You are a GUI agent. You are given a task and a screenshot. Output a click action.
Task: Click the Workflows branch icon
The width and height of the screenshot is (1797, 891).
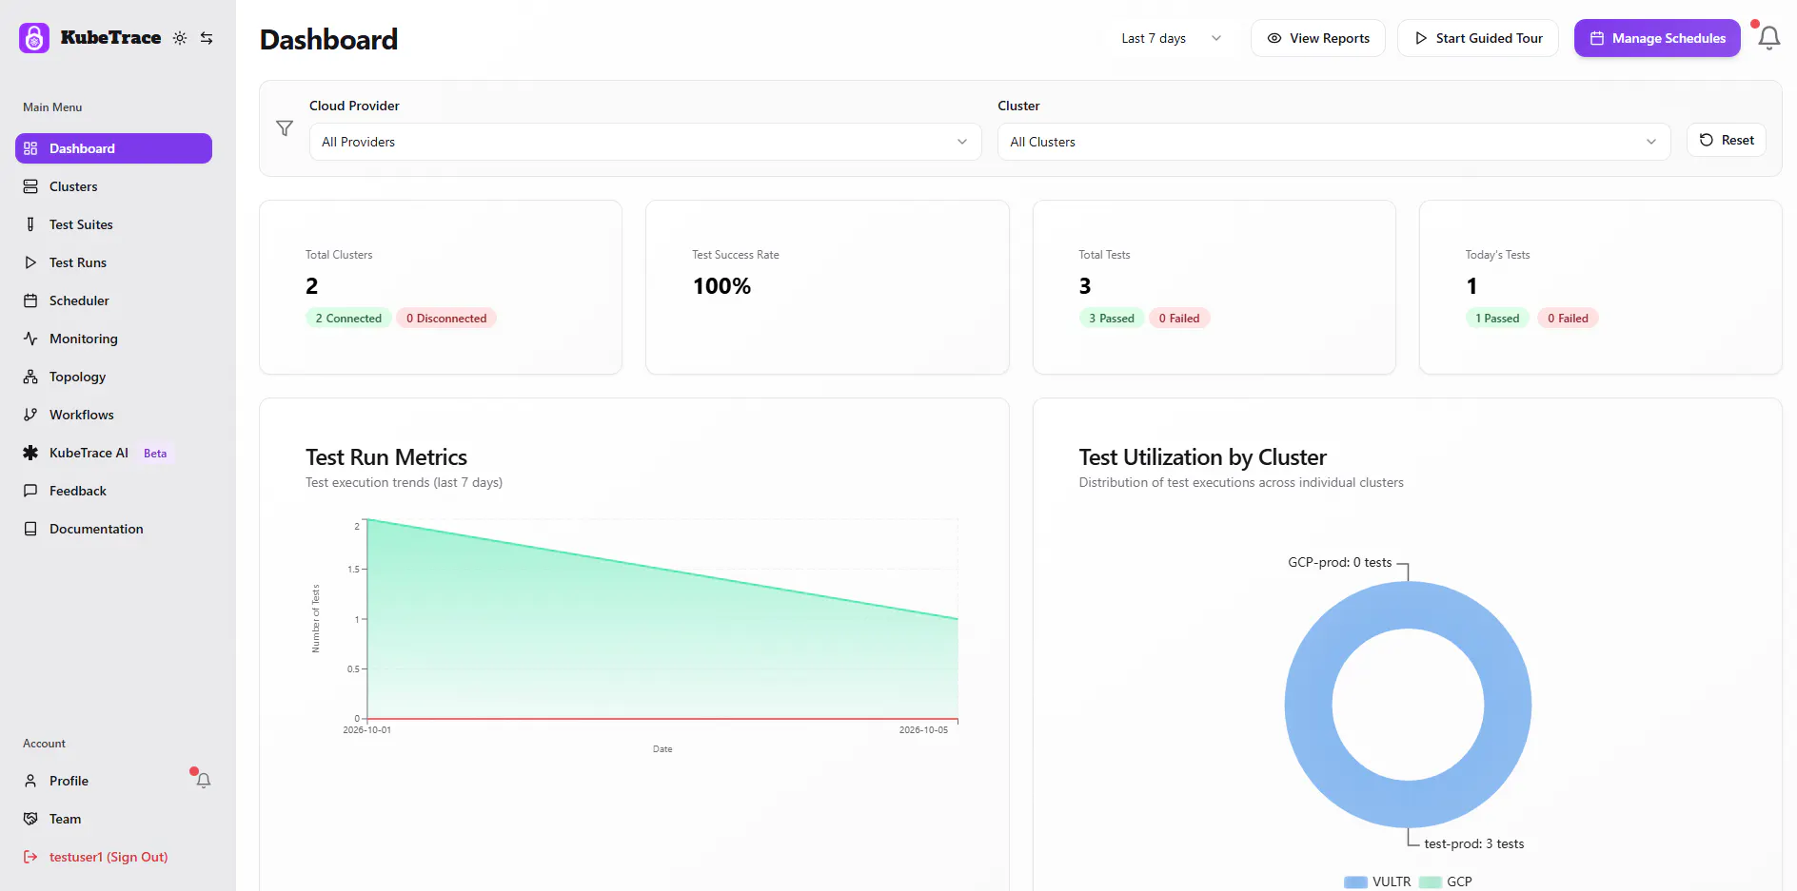pos(30,415)
